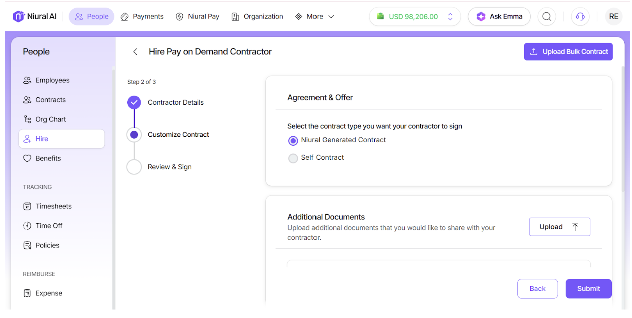Click the headset support icon
The height and width of the screenshot is (318, 632).
pyautogui.click(x=580, y=16)
